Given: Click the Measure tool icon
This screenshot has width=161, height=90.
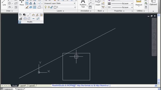Looking at the screenshot, I should pyautogui.click(x=139, y=3).
